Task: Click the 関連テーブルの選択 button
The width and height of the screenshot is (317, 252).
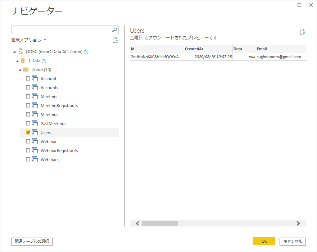Action: click(x=32, y=242)
